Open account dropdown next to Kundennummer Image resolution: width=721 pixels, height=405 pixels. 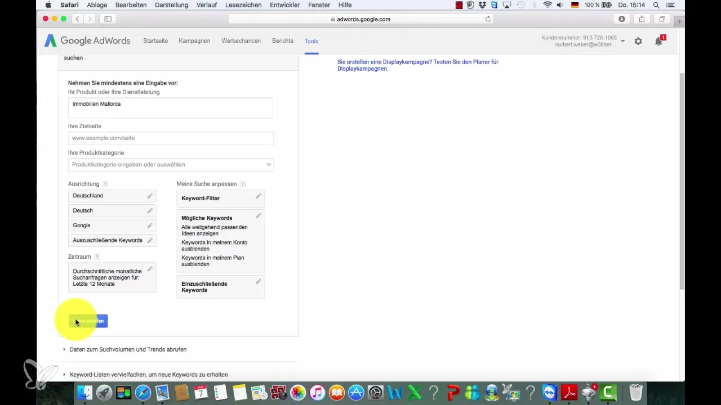(x=622, y=41)
